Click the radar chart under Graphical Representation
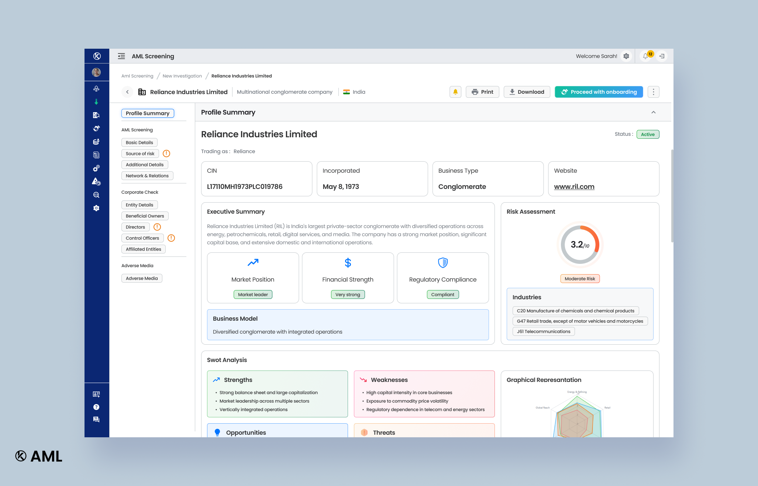This screenshot has height=486, width=758. [x=576, y=415]
